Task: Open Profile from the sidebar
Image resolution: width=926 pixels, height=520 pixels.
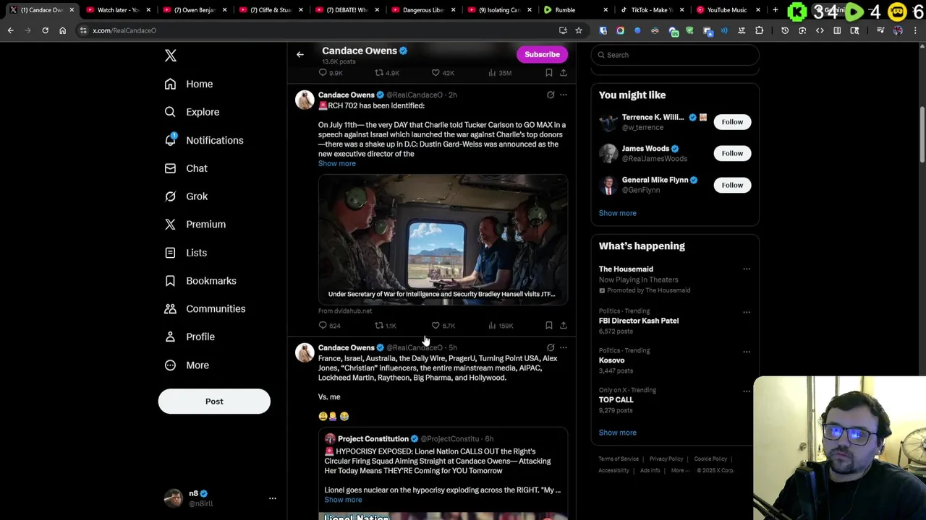Action: [x=190, y=337]
